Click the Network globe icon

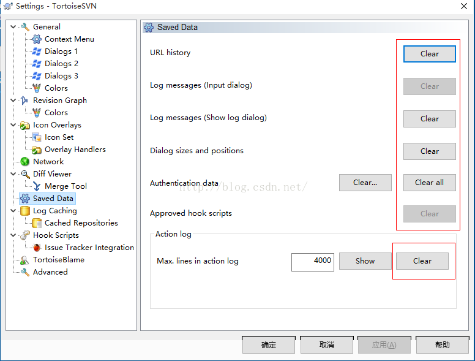25,162
